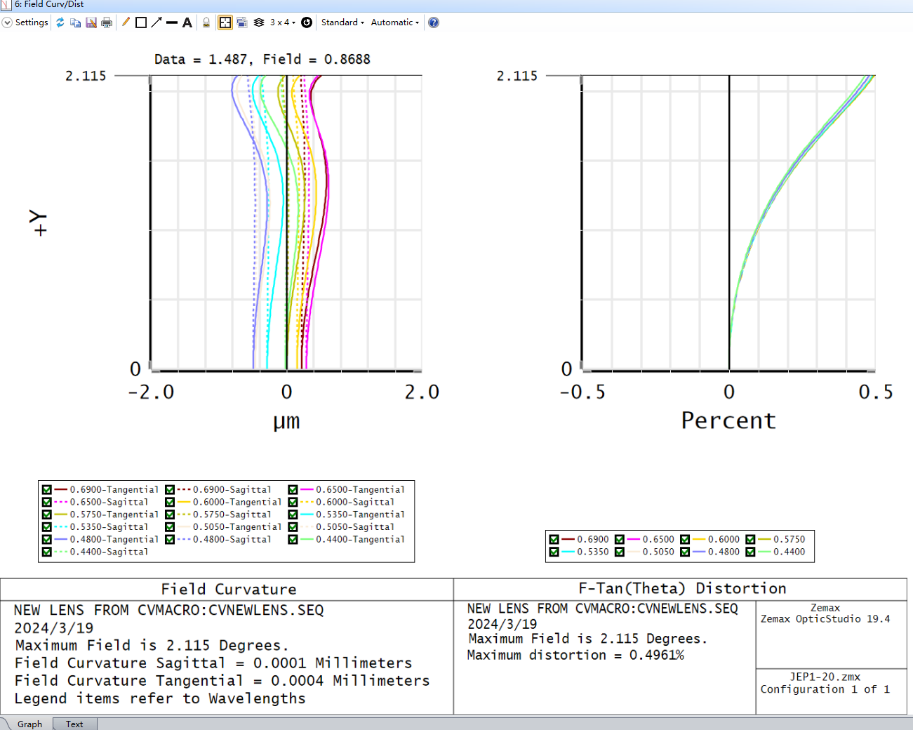
Task: Uncheck 0.5350-Tangential legend checkbox
Action: [293, 515]
